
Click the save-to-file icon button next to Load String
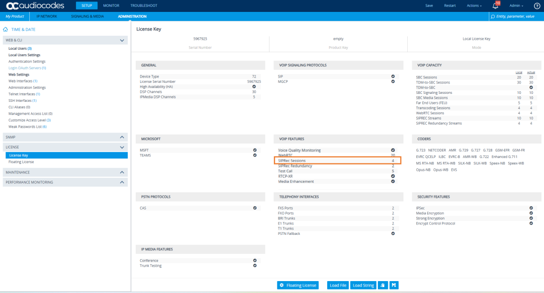click(383, 285)
